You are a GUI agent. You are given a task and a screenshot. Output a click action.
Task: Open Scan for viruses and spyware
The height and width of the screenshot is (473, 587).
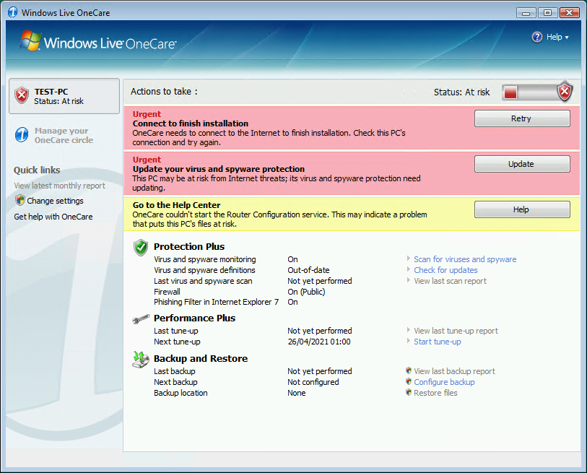[465, 259]
